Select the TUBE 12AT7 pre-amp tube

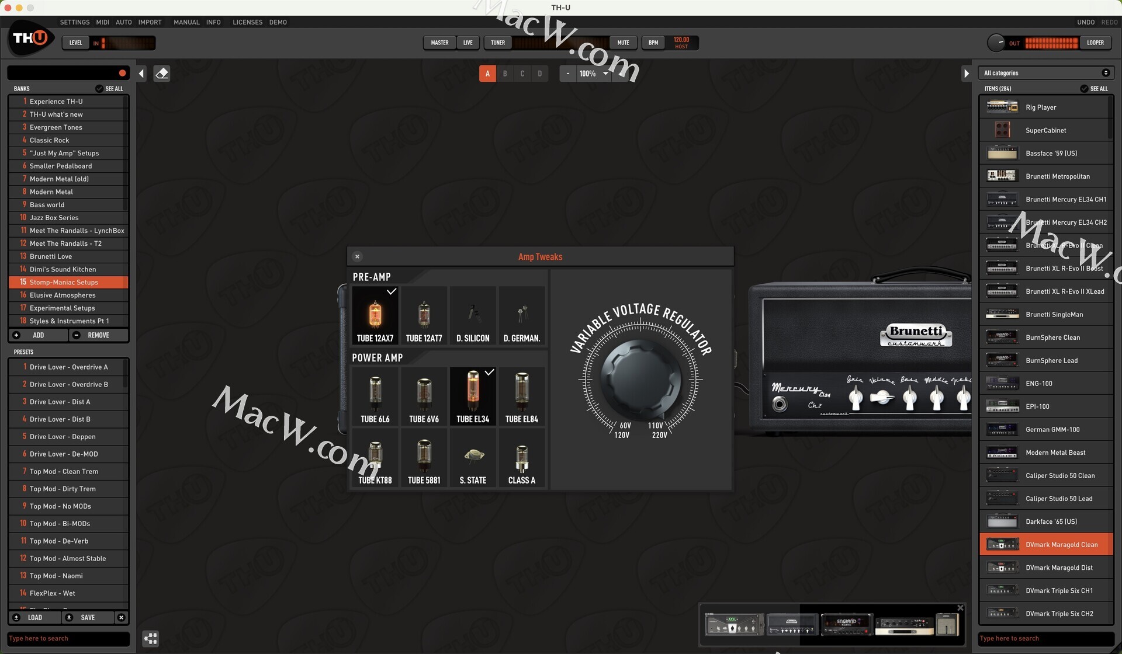424,315
